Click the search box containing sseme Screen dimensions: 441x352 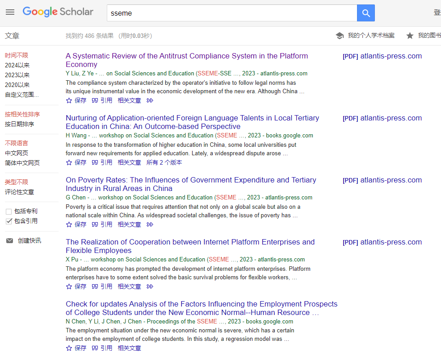pos(232,13)
